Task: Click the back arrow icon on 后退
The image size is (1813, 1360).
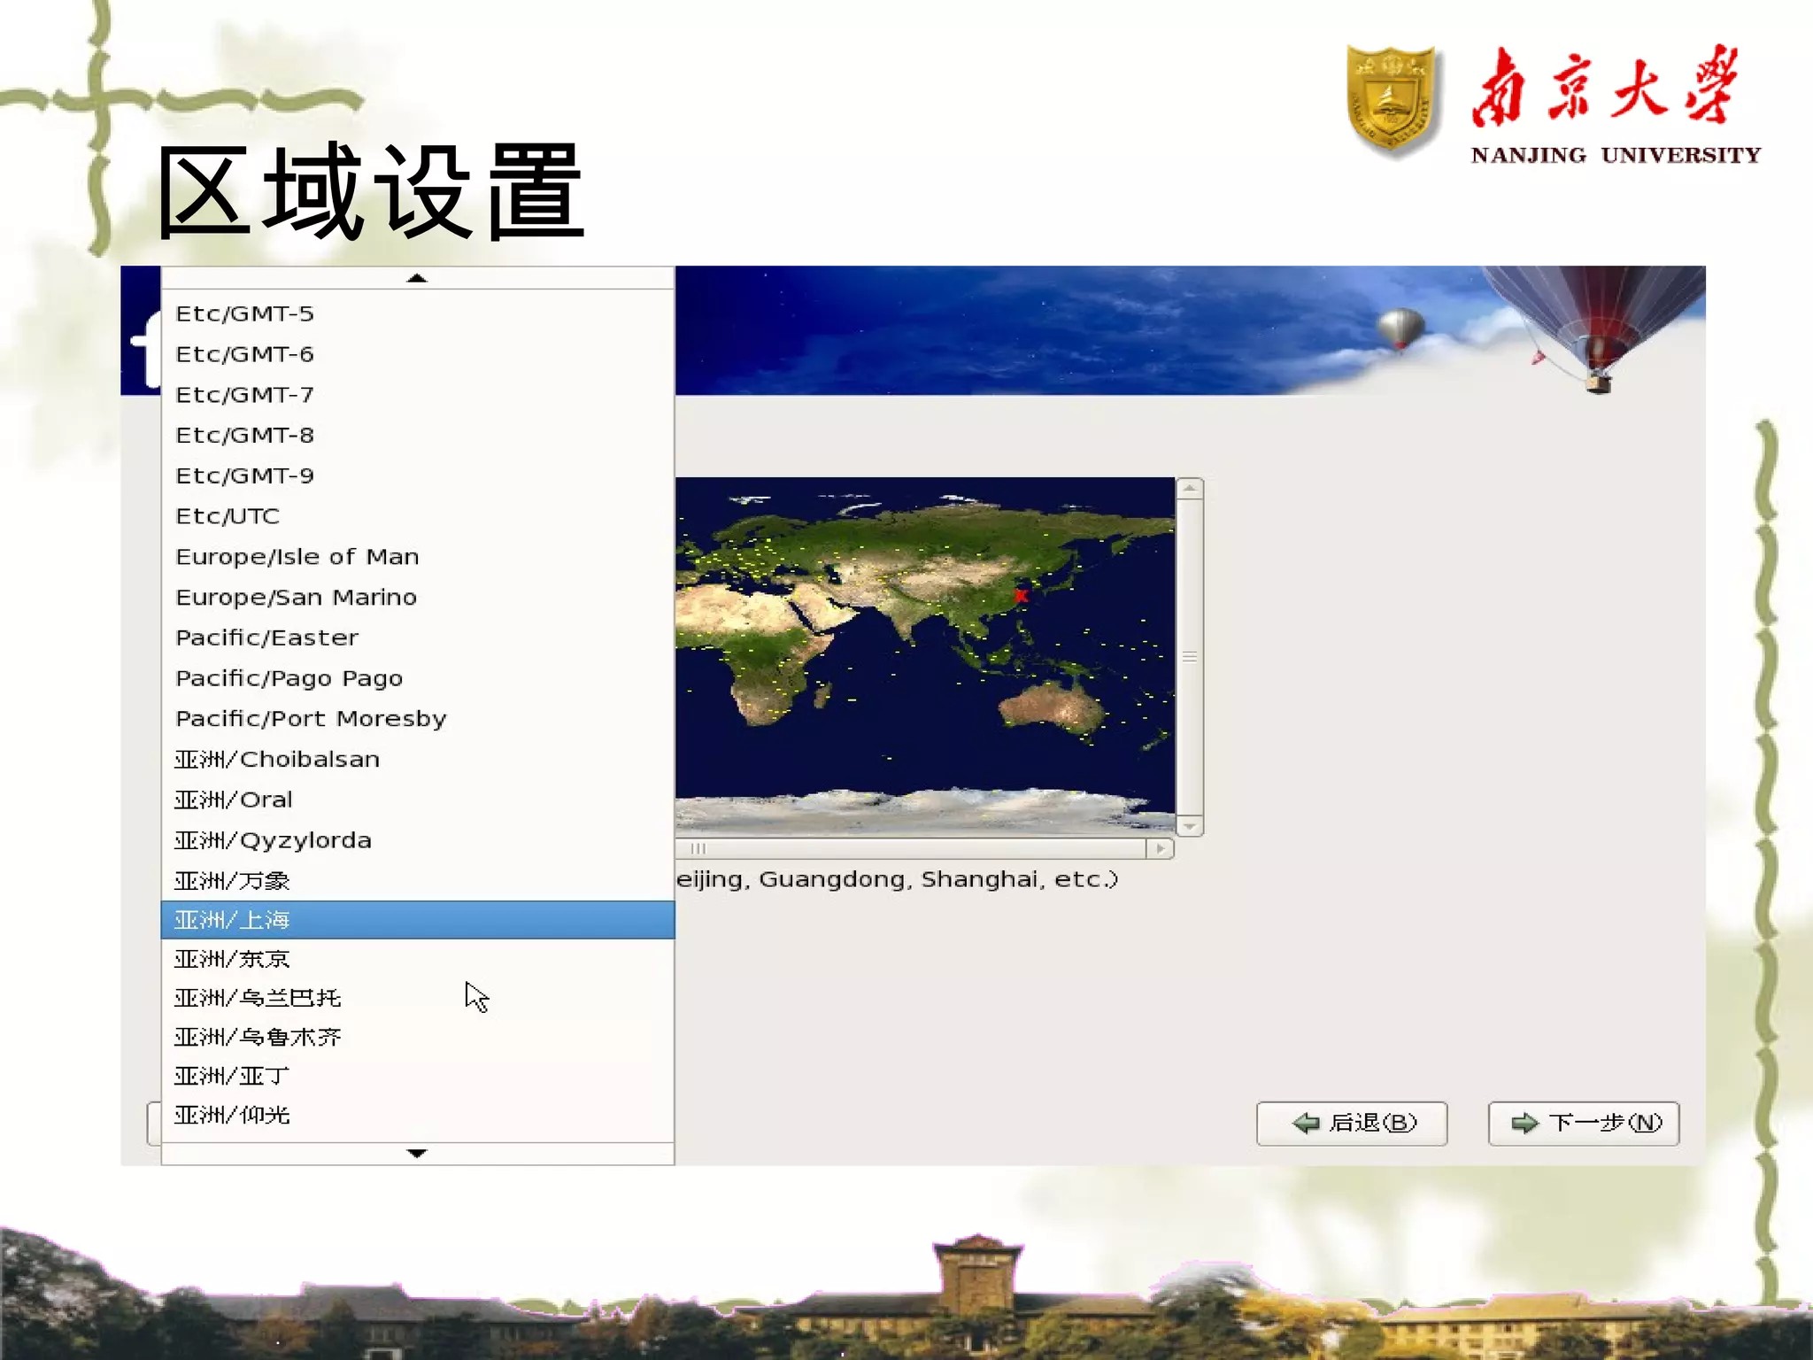Action: (1307, 1124)
